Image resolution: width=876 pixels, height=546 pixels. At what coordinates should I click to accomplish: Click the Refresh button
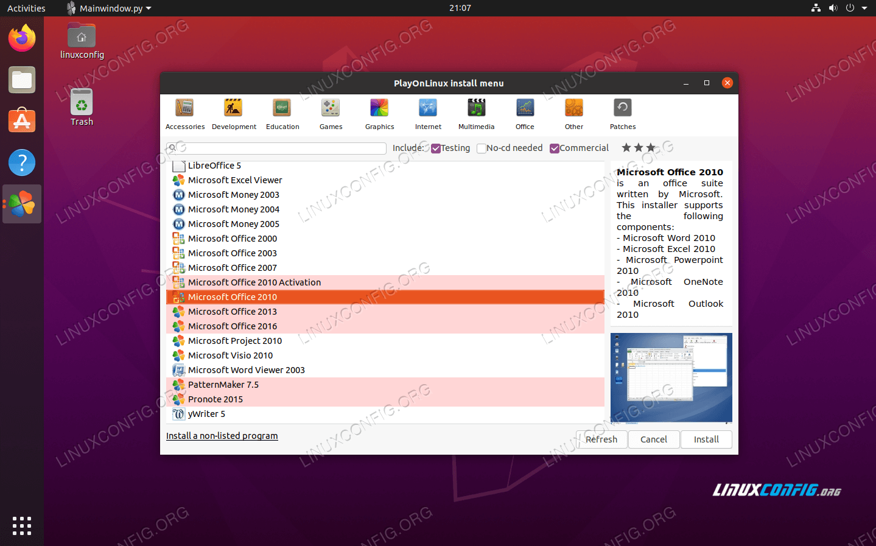coord(601,439)
